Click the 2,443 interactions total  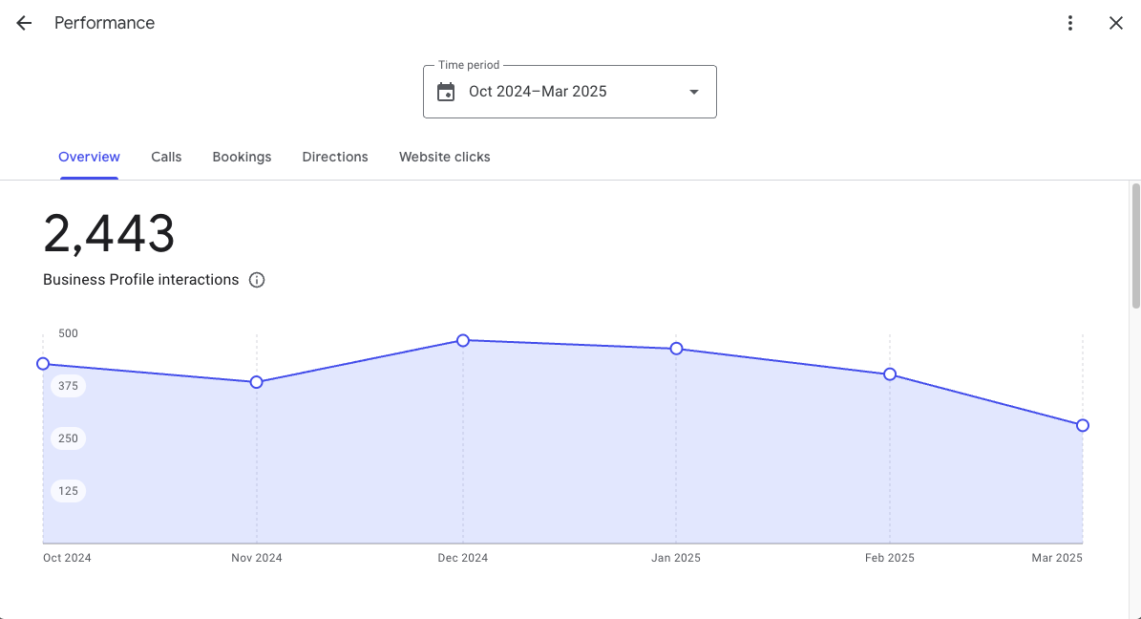(x=109, y=234)
